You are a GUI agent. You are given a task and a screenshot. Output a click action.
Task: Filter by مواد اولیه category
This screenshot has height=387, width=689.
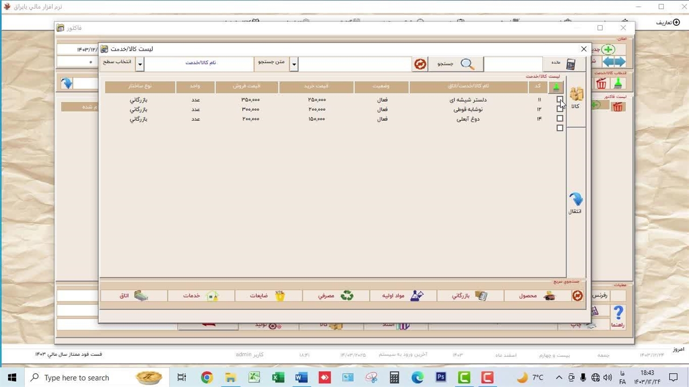403,296
